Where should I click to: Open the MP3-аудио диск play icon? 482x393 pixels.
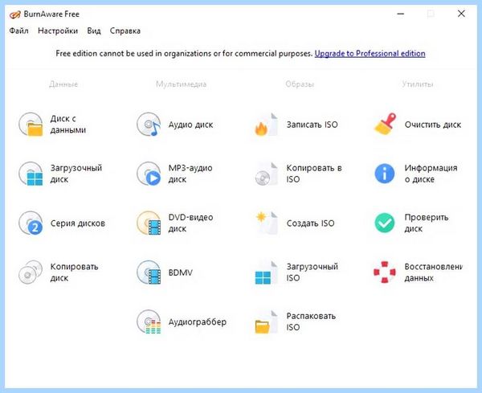[149, 174]
